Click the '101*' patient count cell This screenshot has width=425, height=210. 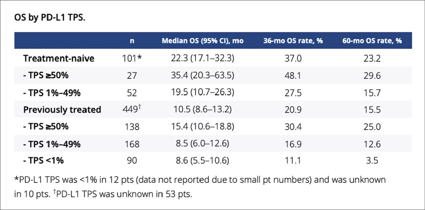[132, 59]
